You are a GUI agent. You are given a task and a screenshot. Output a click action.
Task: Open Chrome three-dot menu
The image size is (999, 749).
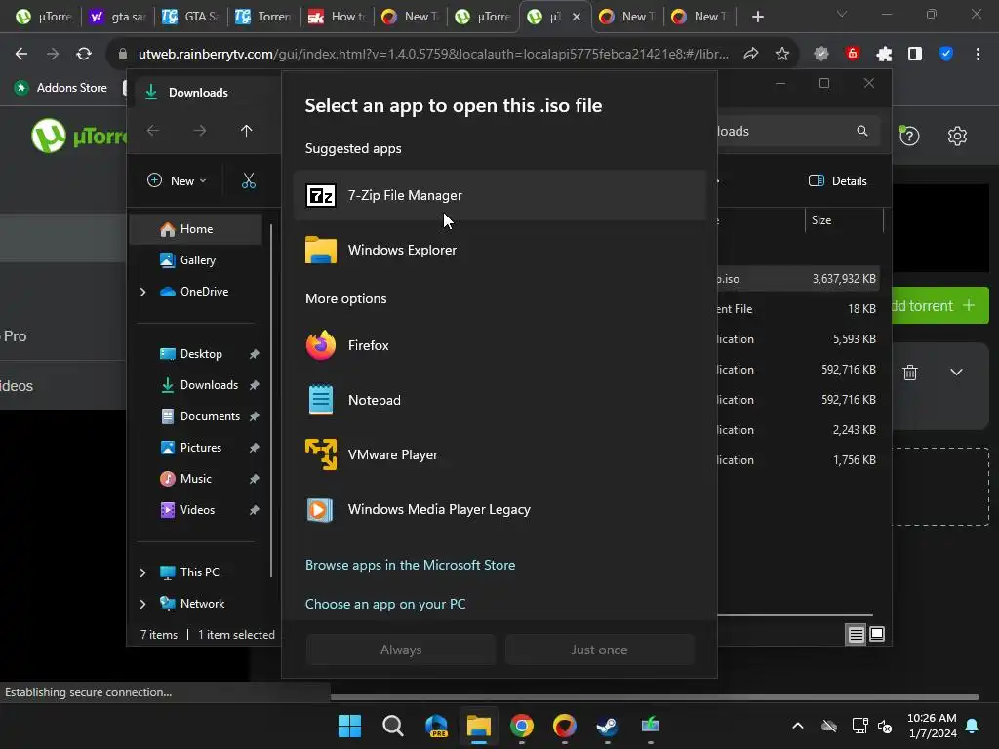click(x=978, y=55)
